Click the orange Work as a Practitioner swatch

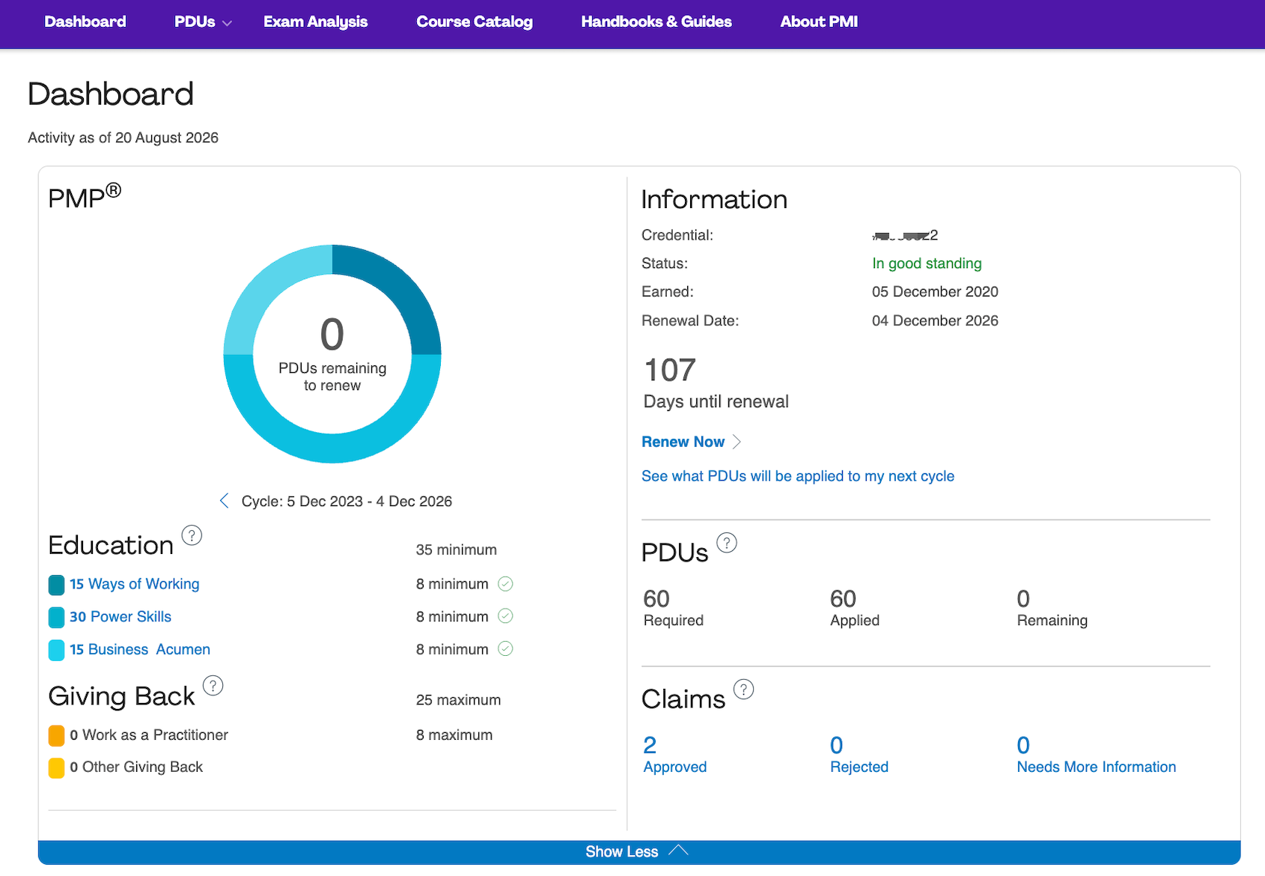pos(56,735)
